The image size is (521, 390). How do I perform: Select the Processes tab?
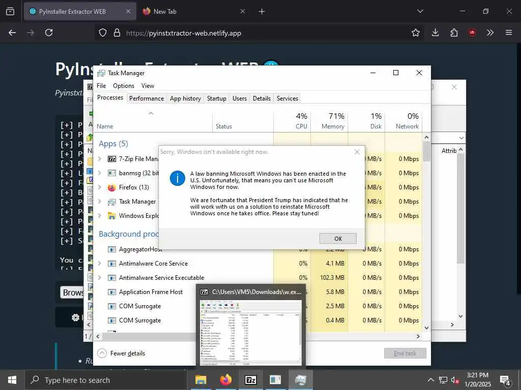tap(110, 97)
